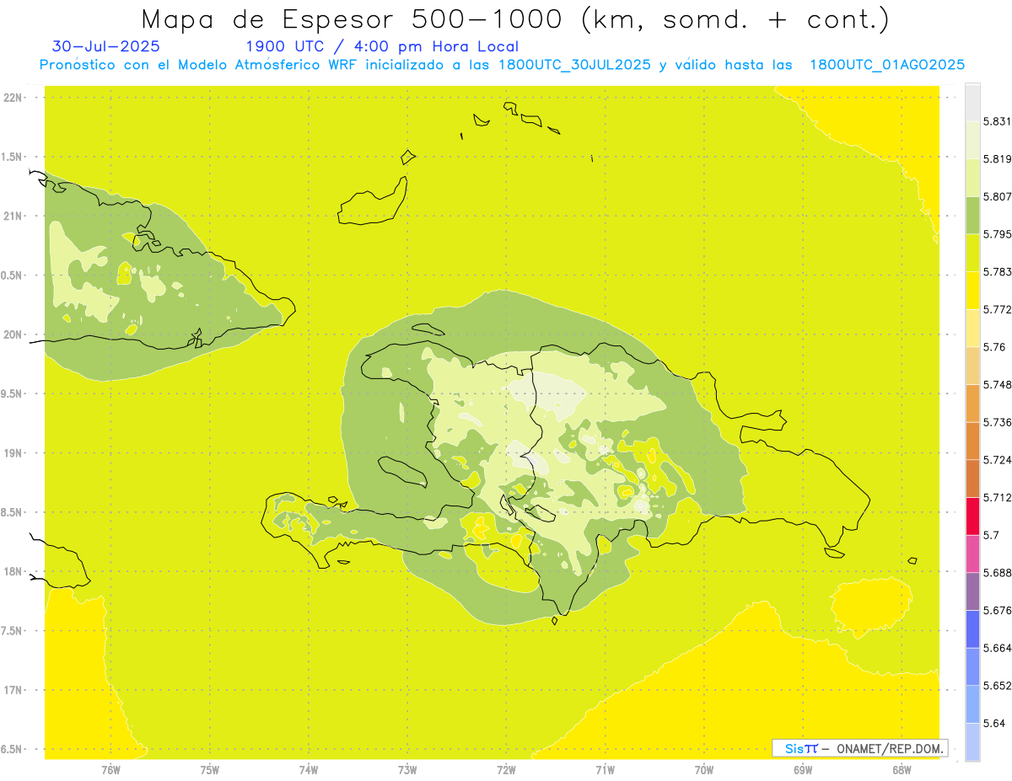Screen dimensions: 1012x781
Task: Click the '75W' longitude label
Action: (210, 769)
